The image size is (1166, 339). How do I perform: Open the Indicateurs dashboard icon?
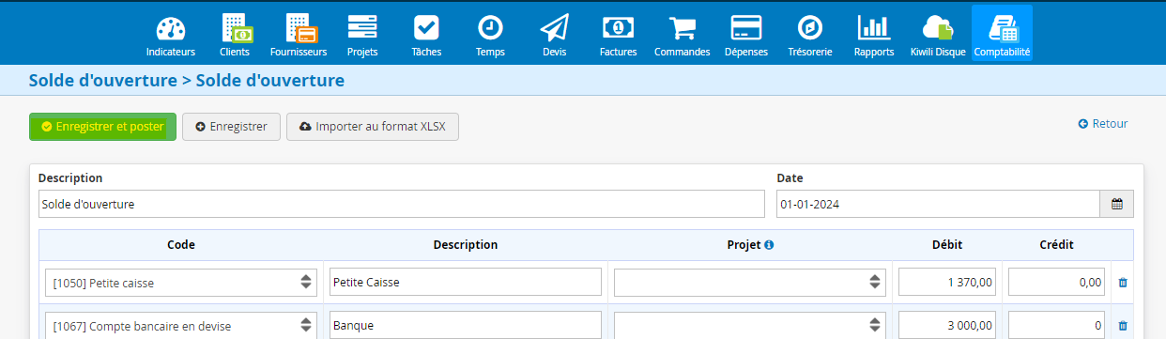tap(170, 35)
